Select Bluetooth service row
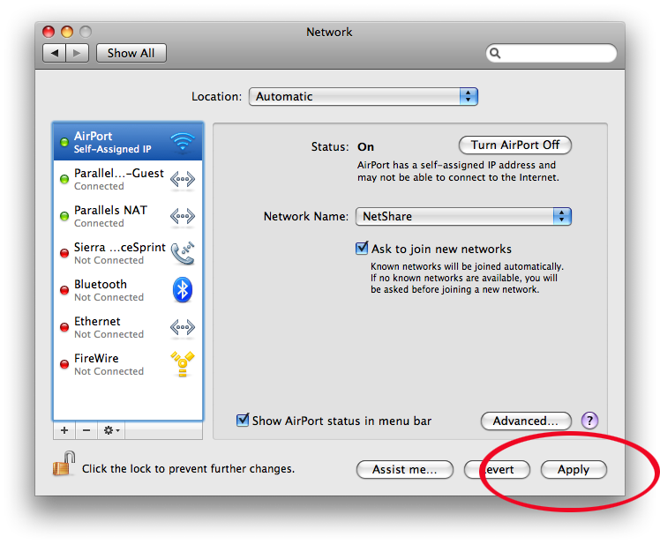660x544 pixels. point(128,290)
